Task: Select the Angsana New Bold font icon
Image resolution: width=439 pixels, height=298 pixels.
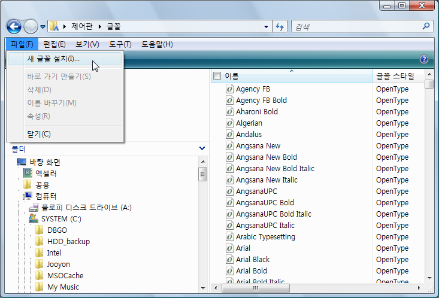Action: click(x=229, y=157)
